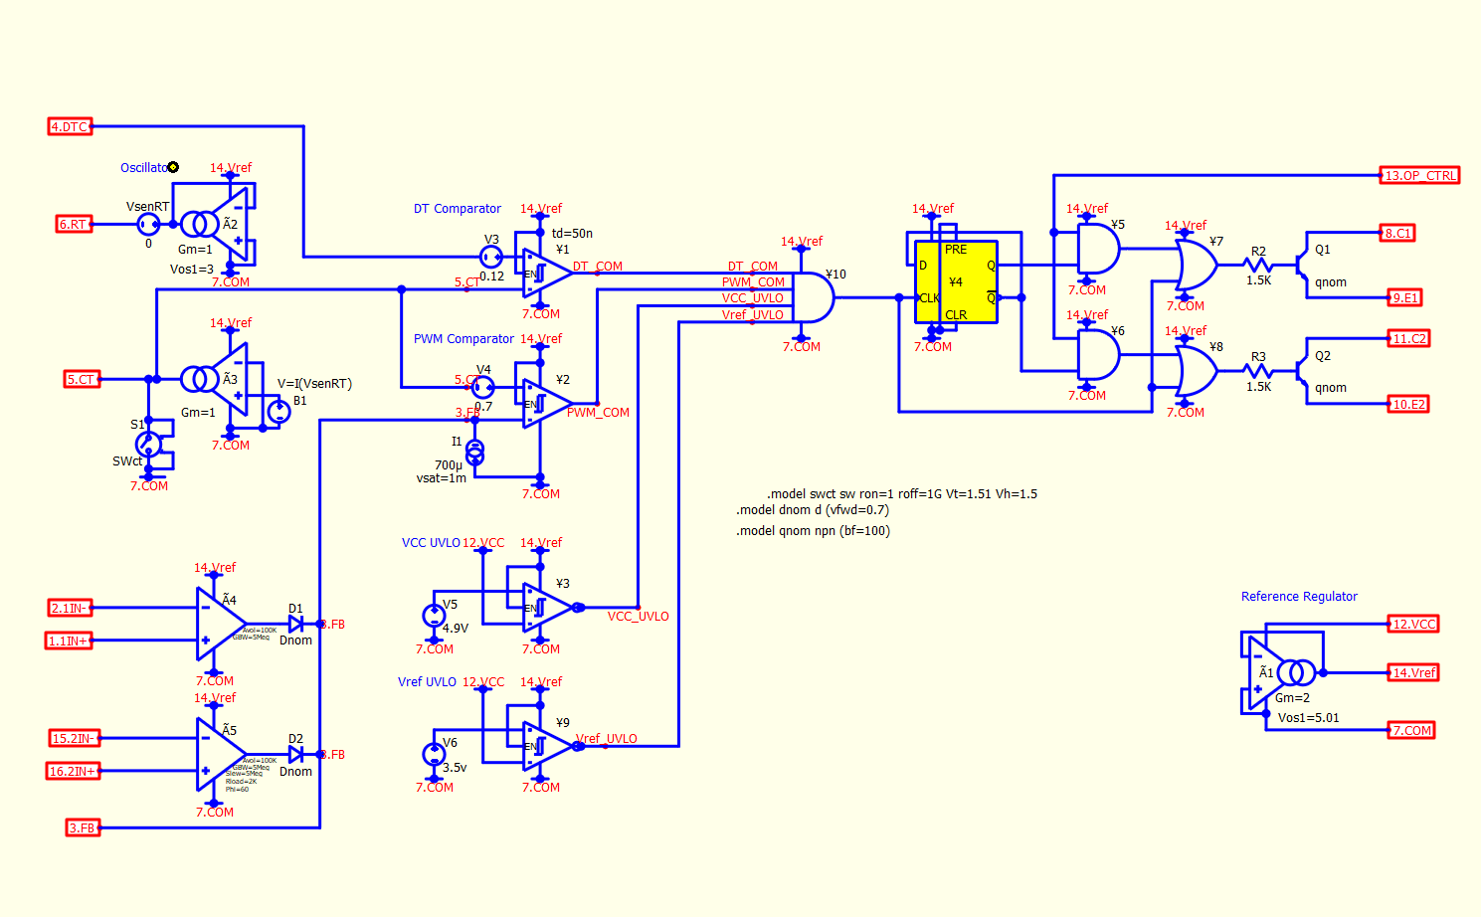Click the '.model dnom d (vfwd=0.7)' text

[813, 510]
